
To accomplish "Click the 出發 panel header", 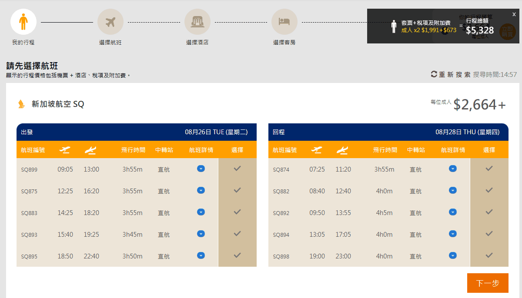I will pos(136,132).
